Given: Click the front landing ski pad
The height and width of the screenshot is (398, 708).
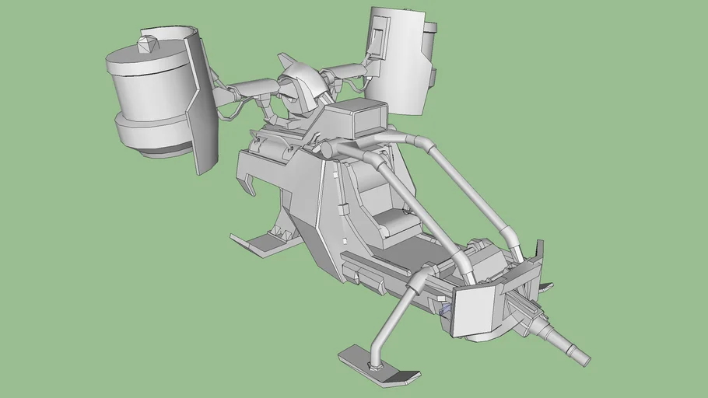Looking at the screenshot, I should [378, 367].
